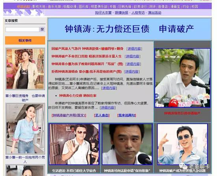Click caption 生活窘迫 不得已租住大学宿舍
217x176 pixels.
pyautogui.click(x=74, y=170)
